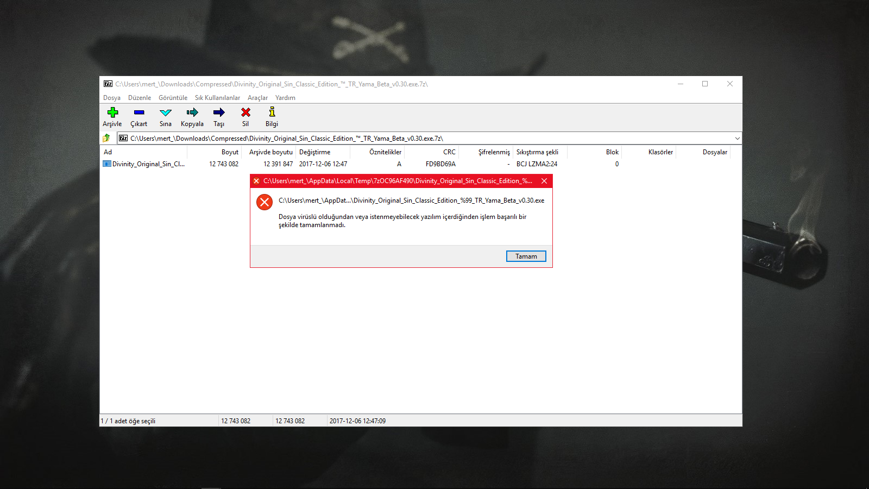Viewport: 869px width, 489px height.
Task: Open the Dosya menu
Action: pyautogui.click(x=112, y=98)
